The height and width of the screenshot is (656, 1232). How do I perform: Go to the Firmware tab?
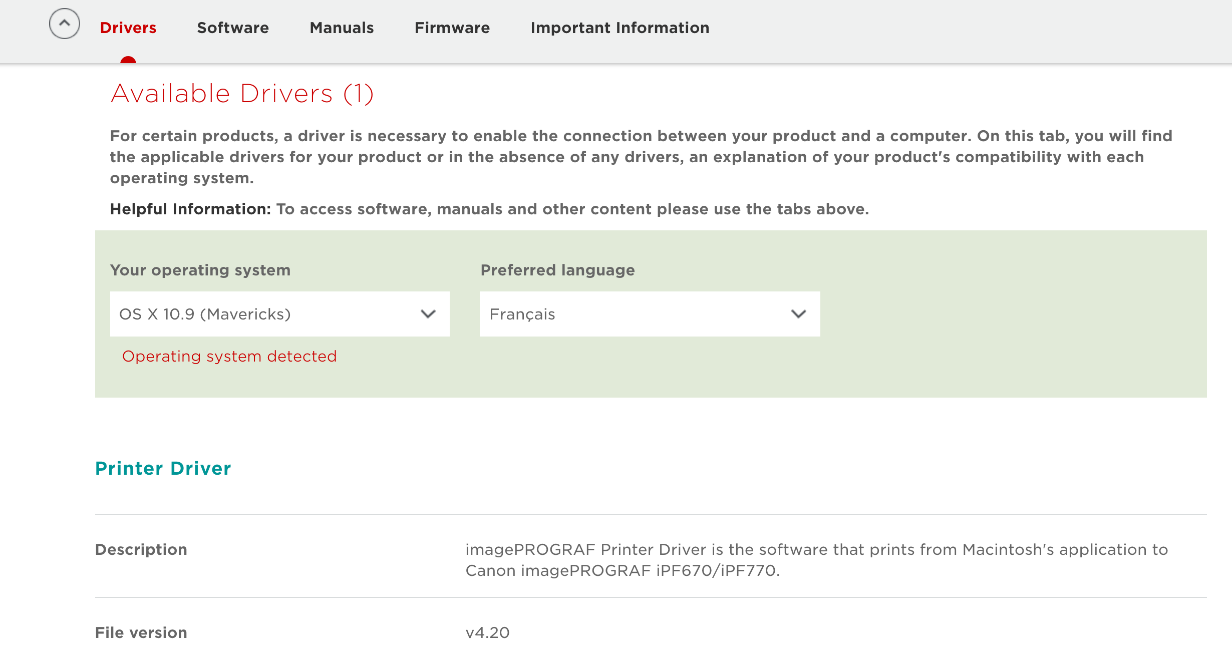452,28
